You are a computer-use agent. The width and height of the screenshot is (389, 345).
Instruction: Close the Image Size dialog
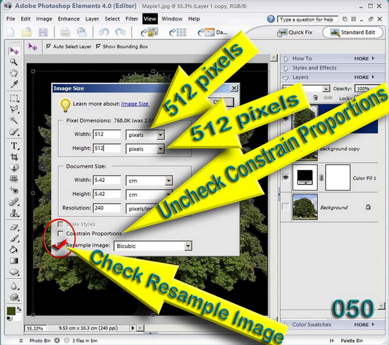click(x=234, y=88)
